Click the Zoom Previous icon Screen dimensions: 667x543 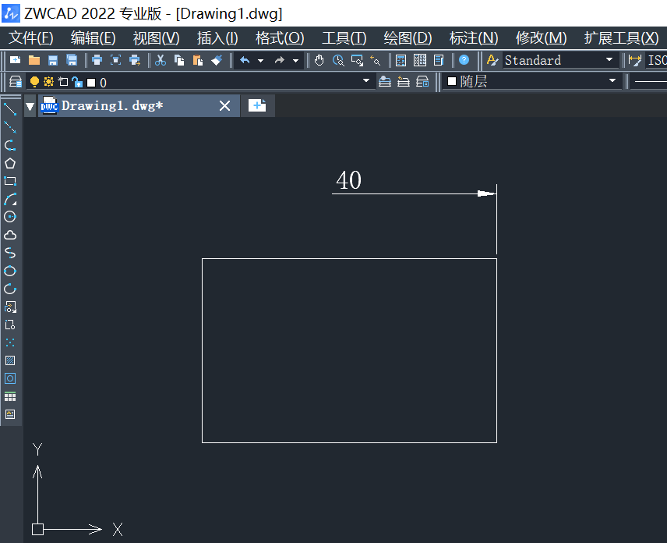point(376,61)
